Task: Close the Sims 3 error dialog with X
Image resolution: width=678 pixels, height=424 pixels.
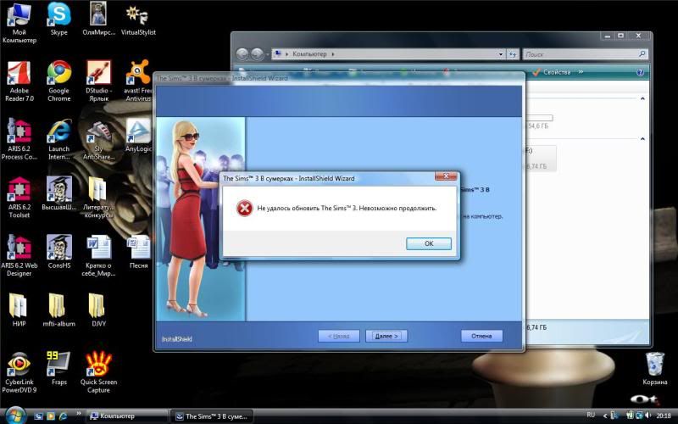Action: (446, 176)
